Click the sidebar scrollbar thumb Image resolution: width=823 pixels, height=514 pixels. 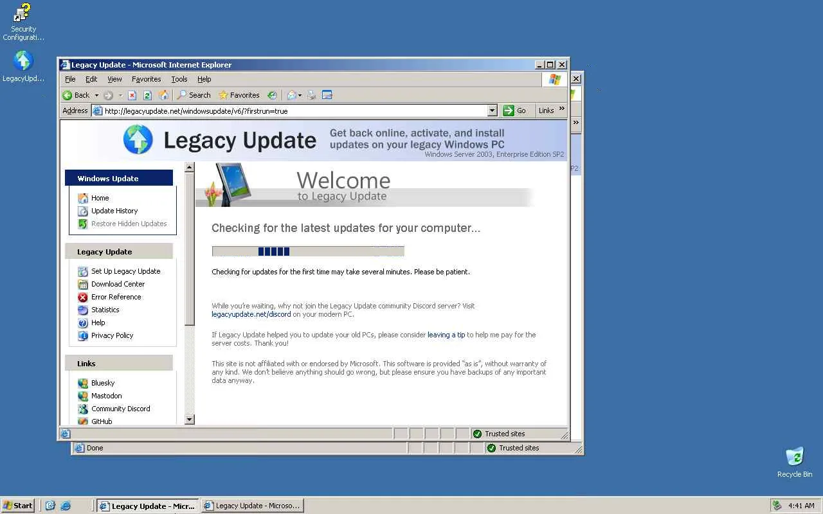click(x=190, y=249)
